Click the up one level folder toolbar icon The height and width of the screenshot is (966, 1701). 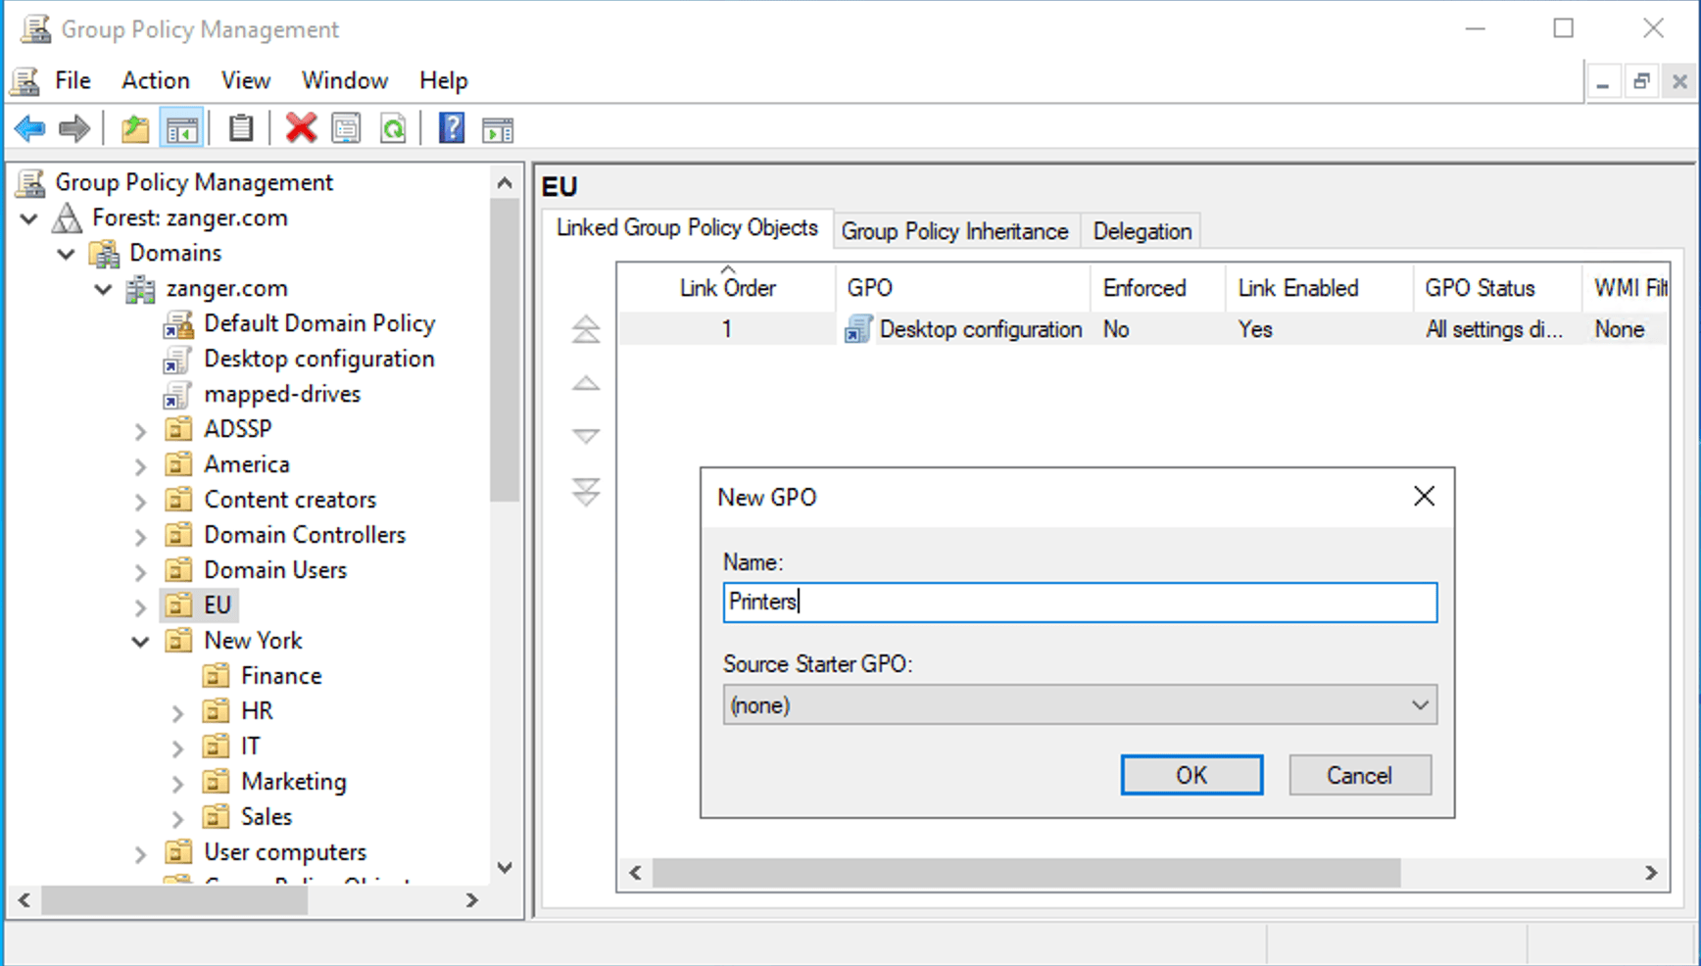click(x=134, y=128)
